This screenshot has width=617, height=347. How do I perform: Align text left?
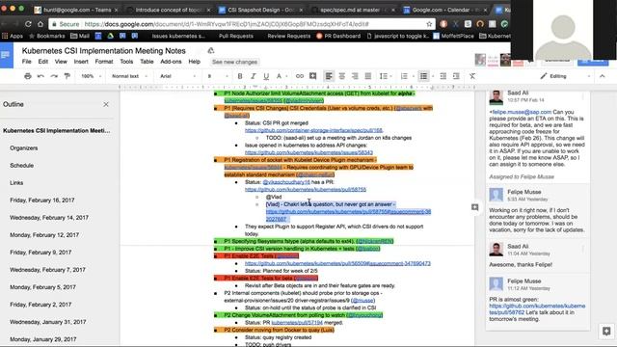click(329, 76)
